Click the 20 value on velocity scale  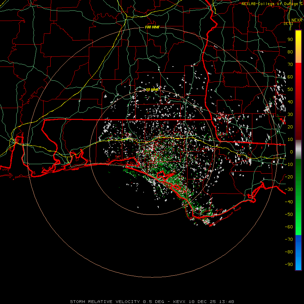pyautogui.click(x=290, y=127)
